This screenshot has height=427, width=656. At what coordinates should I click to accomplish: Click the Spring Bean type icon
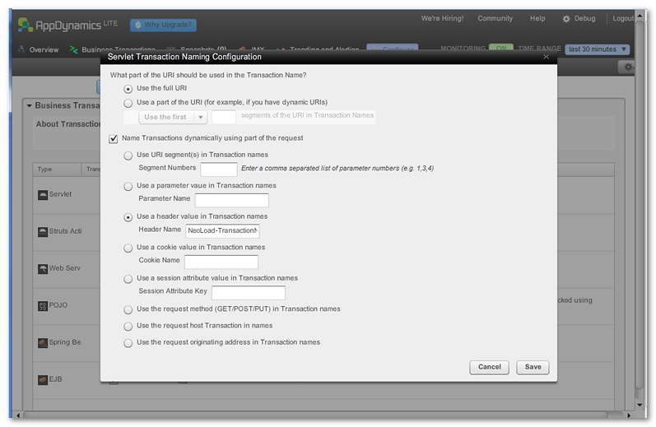[43, 342]
